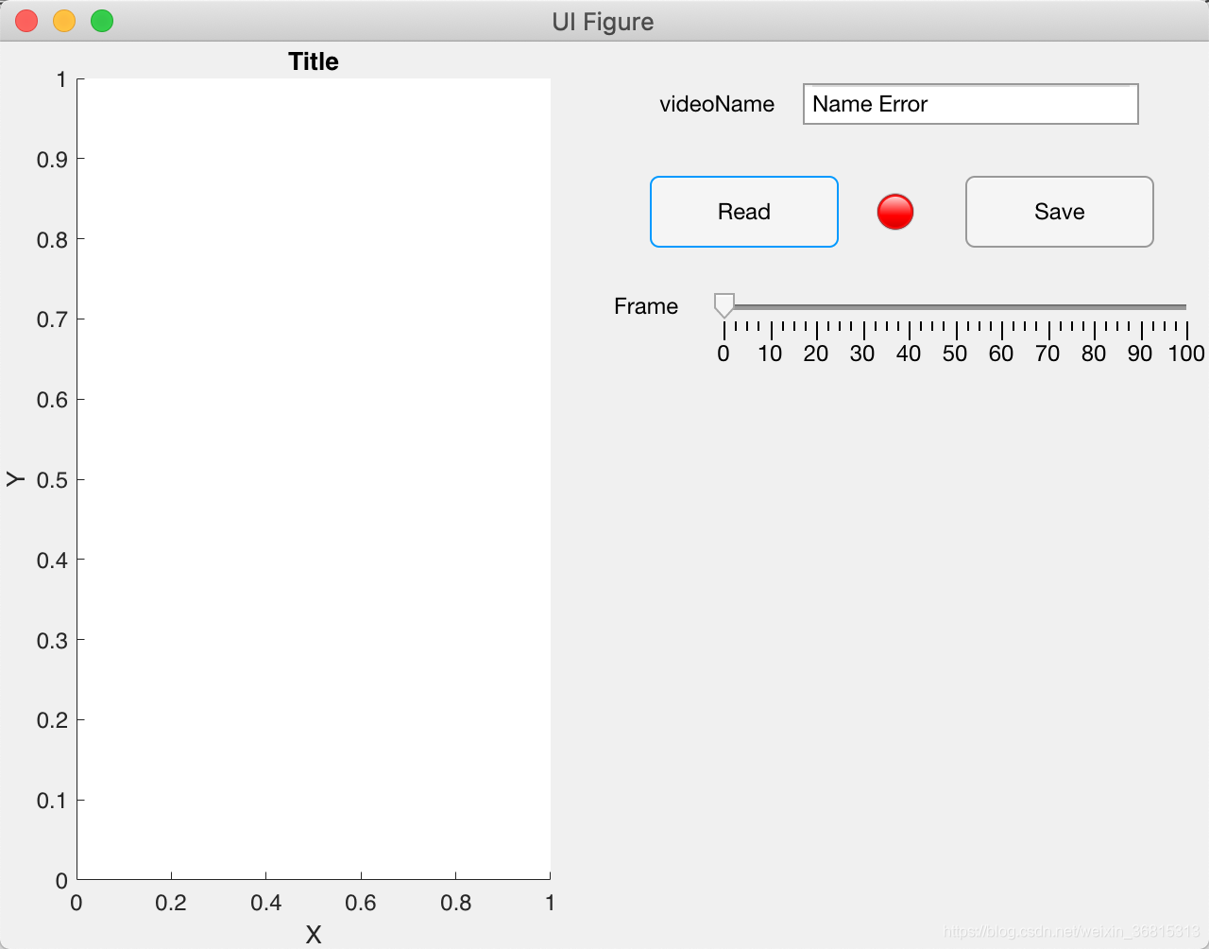This screenshot has height=949, width=1209.
Task: Click the Save button
Action: [x=1059, y=212]
